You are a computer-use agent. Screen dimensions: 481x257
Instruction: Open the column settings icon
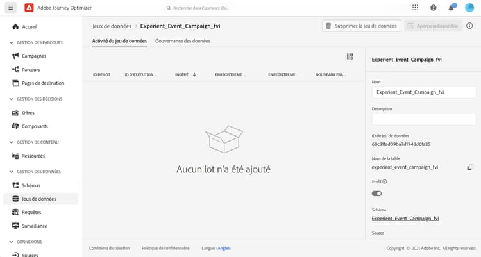click(x=350, y=56)
